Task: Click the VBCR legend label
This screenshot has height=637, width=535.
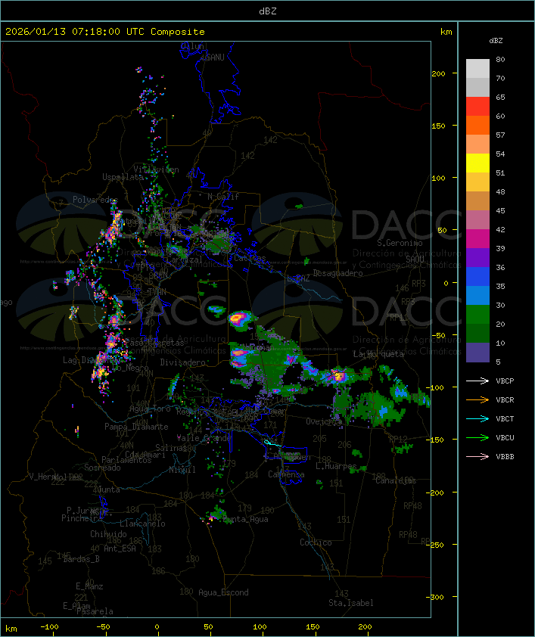Action: [505, 399]
